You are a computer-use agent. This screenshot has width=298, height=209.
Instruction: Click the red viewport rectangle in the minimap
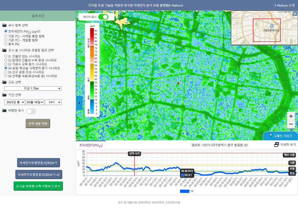point(267,30)
